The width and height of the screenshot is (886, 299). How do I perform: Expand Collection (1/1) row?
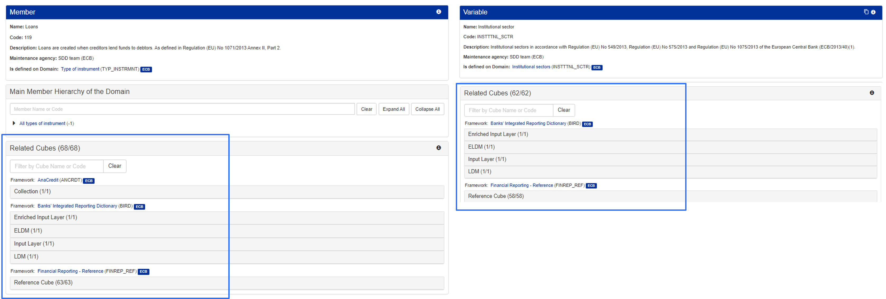click(x=32, y=191)
